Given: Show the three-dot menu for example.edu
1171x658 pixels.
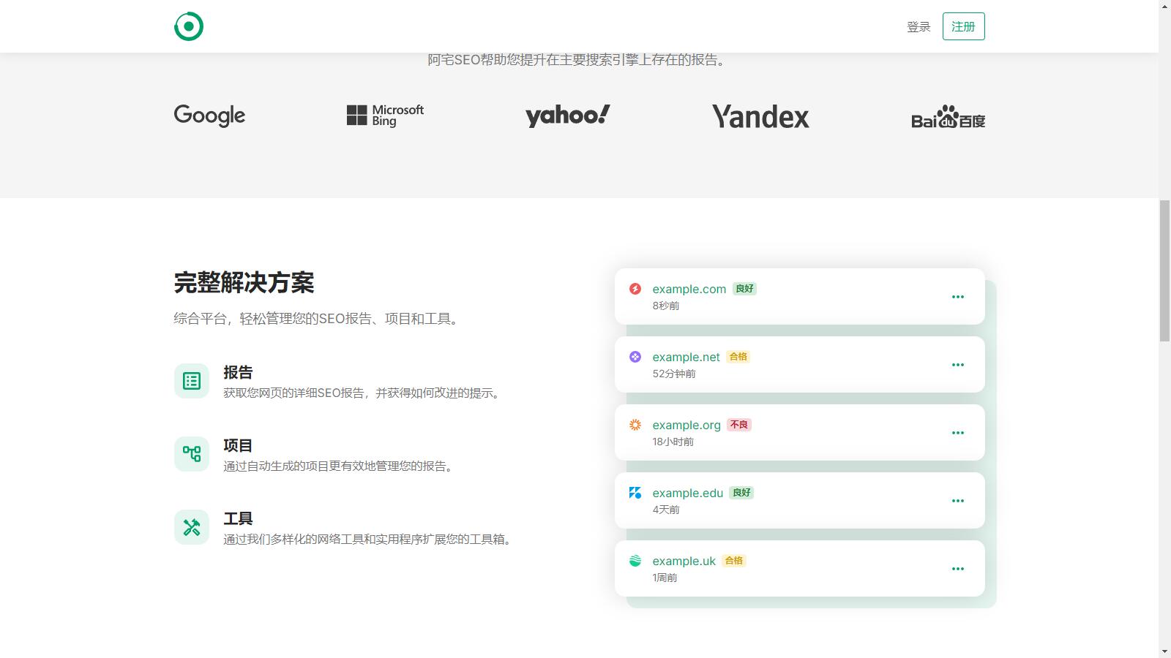Looking at the screenshot, I should pyautogui.click(x=957, y=501).
